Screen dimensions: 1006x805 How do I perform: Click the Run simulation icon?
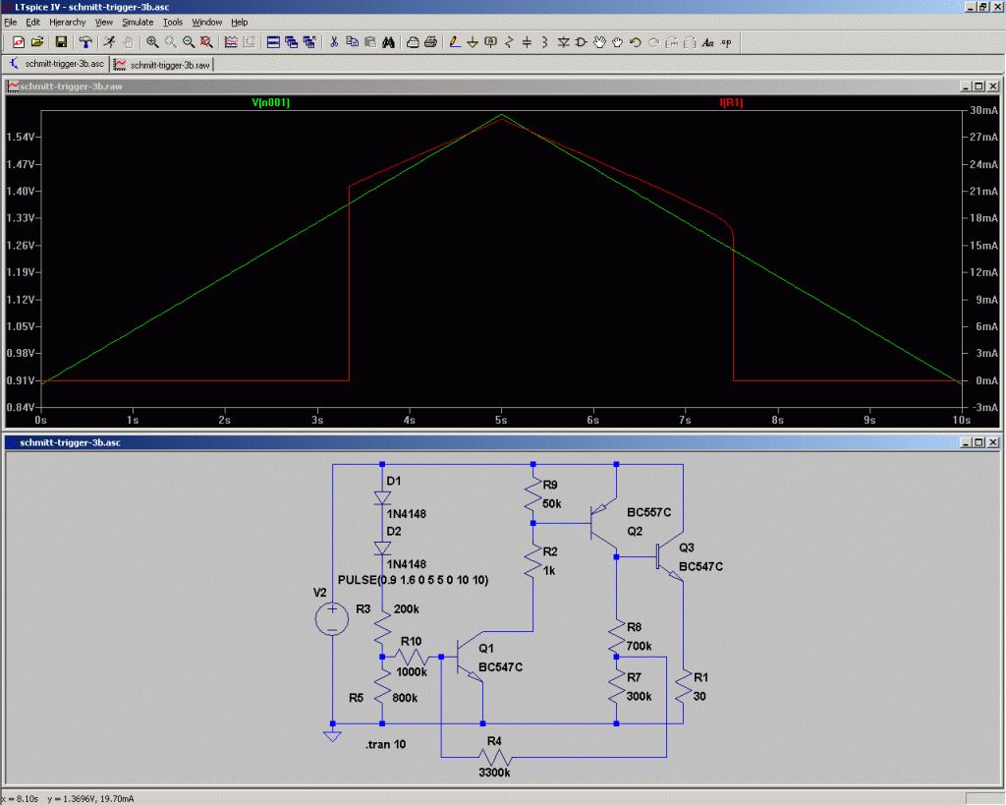click(x=110, y=42)
